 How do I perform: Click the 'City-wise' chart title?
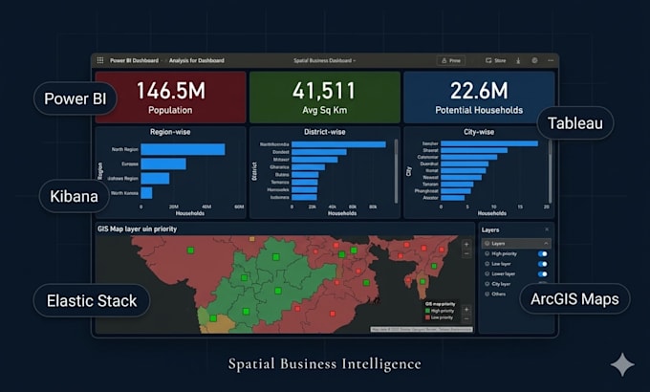(x=479, y=132)
